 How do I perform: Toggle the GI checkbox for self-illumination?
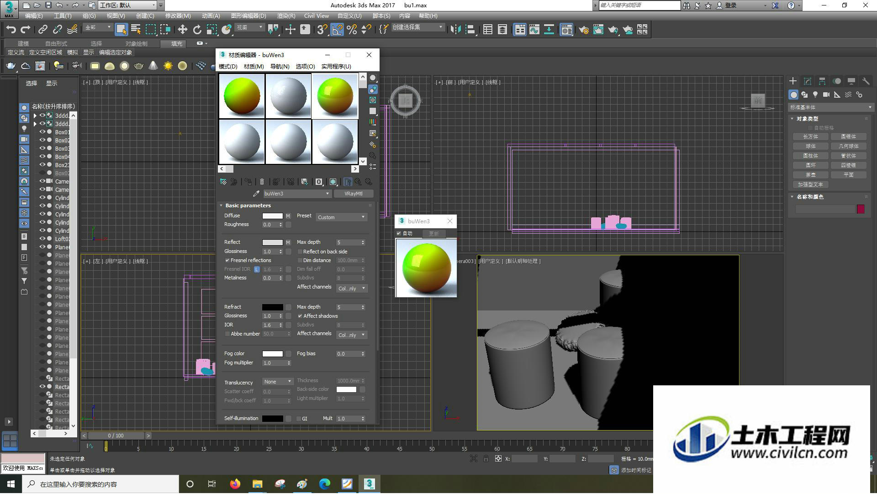point(299,419)
